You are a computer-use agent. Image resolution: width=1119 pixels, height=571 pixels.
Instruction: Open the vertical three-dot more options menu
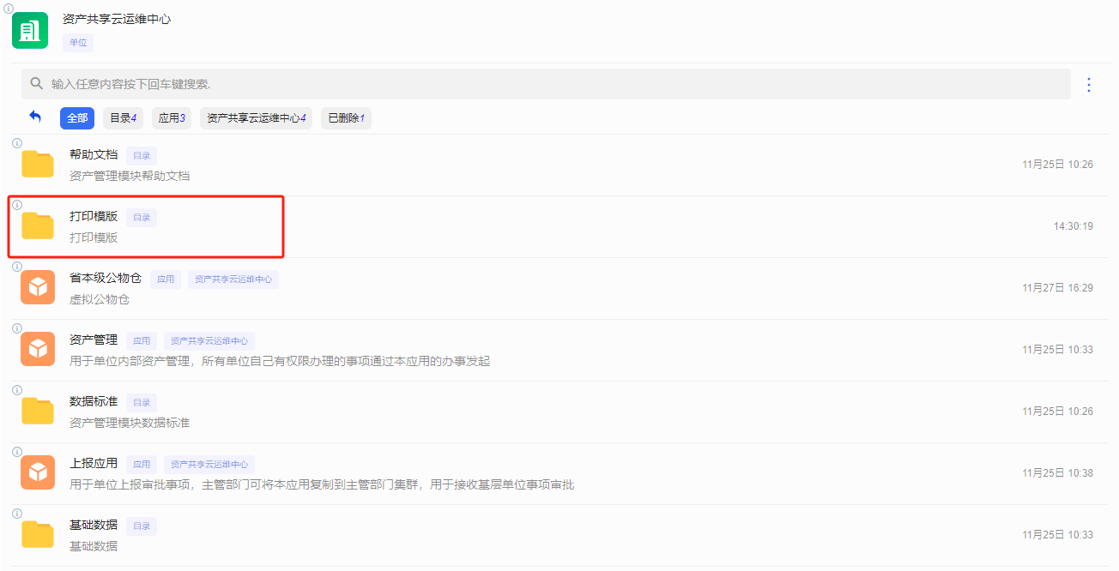tap(1089, 85)
